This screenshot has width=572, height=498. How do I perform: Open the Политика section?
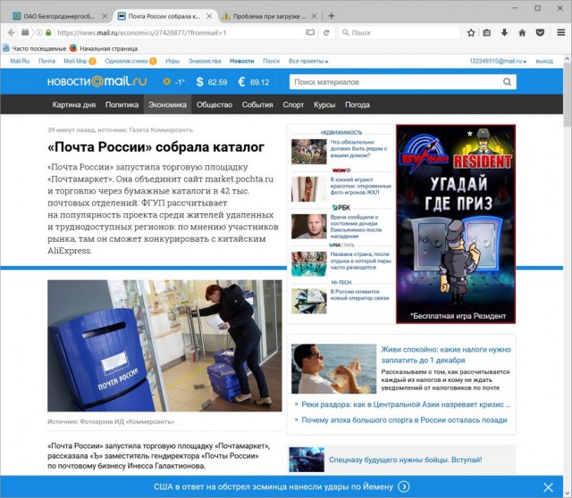pyautogui.click(x=122, y=105)
